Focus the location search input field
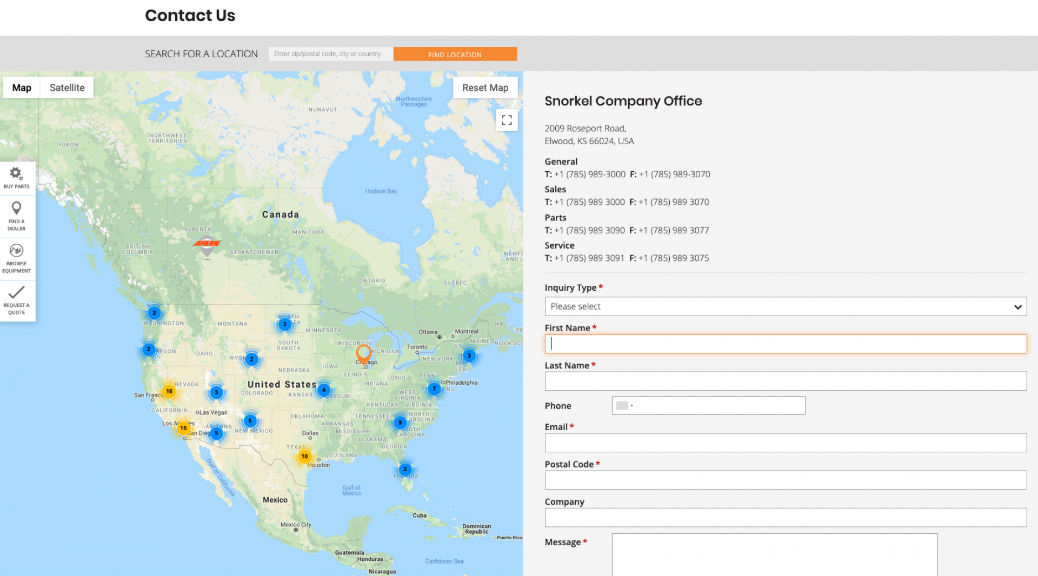Image resolution: width=1038 pixels, height=576 pixels. click(331, 54)
